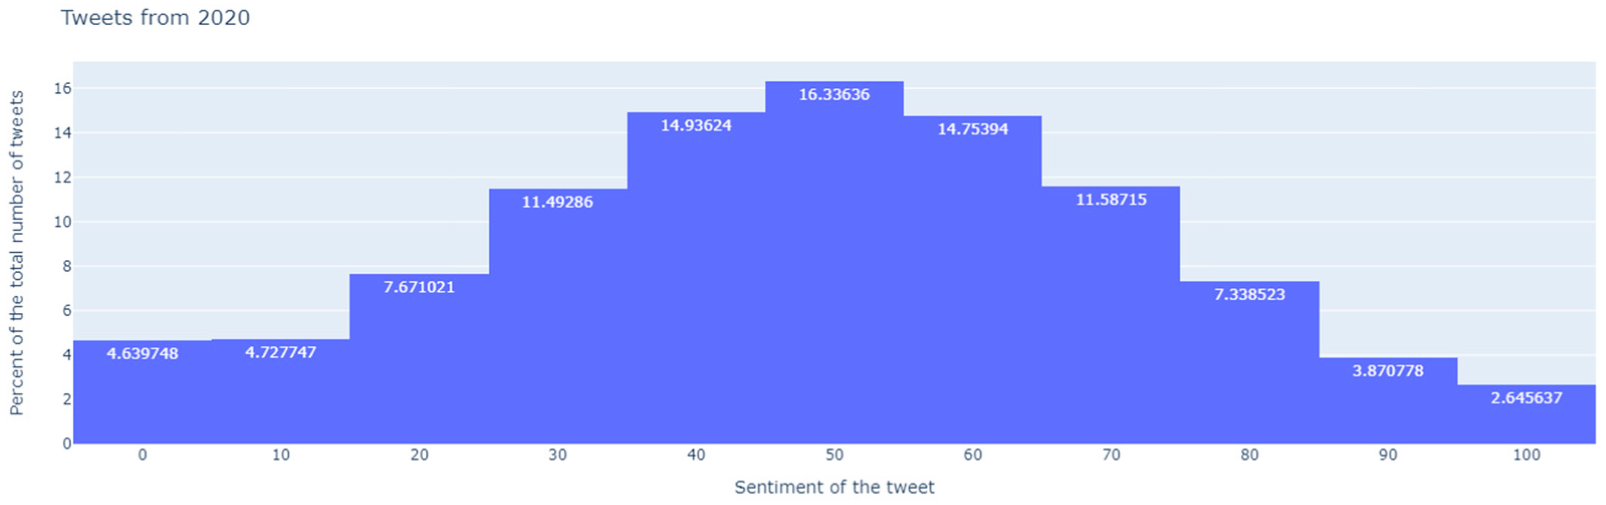1606x505 pixels.
Task: Click the x-axis tick label 30
Action: click(557, 455)
